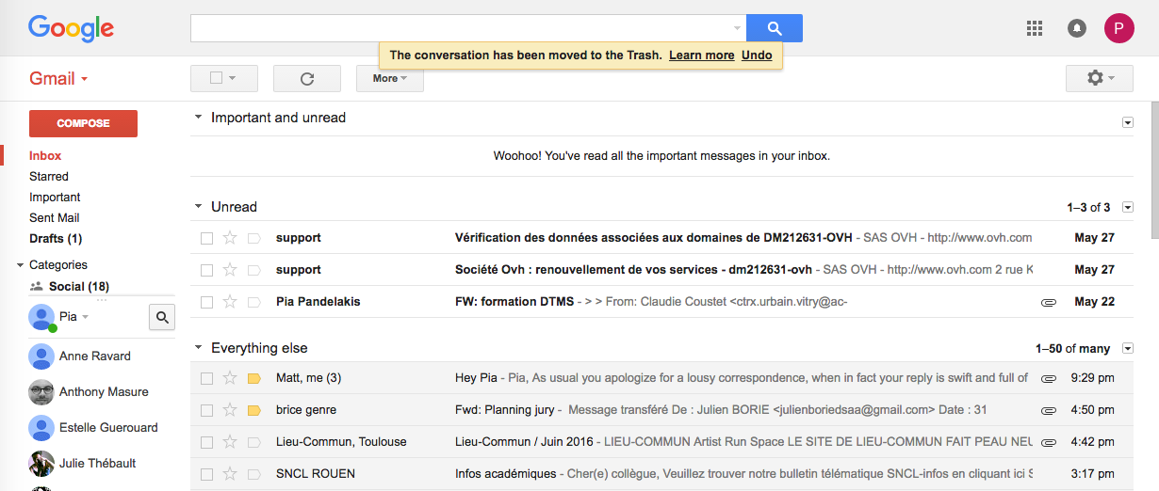Star the Pia Pandelakis email
1159x491 pixels.
pyautogui.click(x=229, y=302)
